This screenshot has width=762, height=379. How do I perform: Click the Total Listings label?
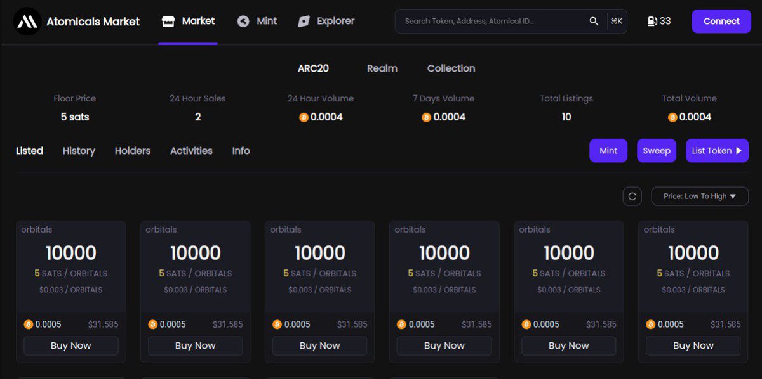(566, 99)
